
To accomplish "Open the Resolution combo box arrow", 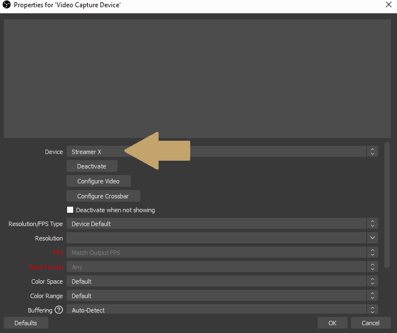I will pyautogui.click(x=373, y=238).
